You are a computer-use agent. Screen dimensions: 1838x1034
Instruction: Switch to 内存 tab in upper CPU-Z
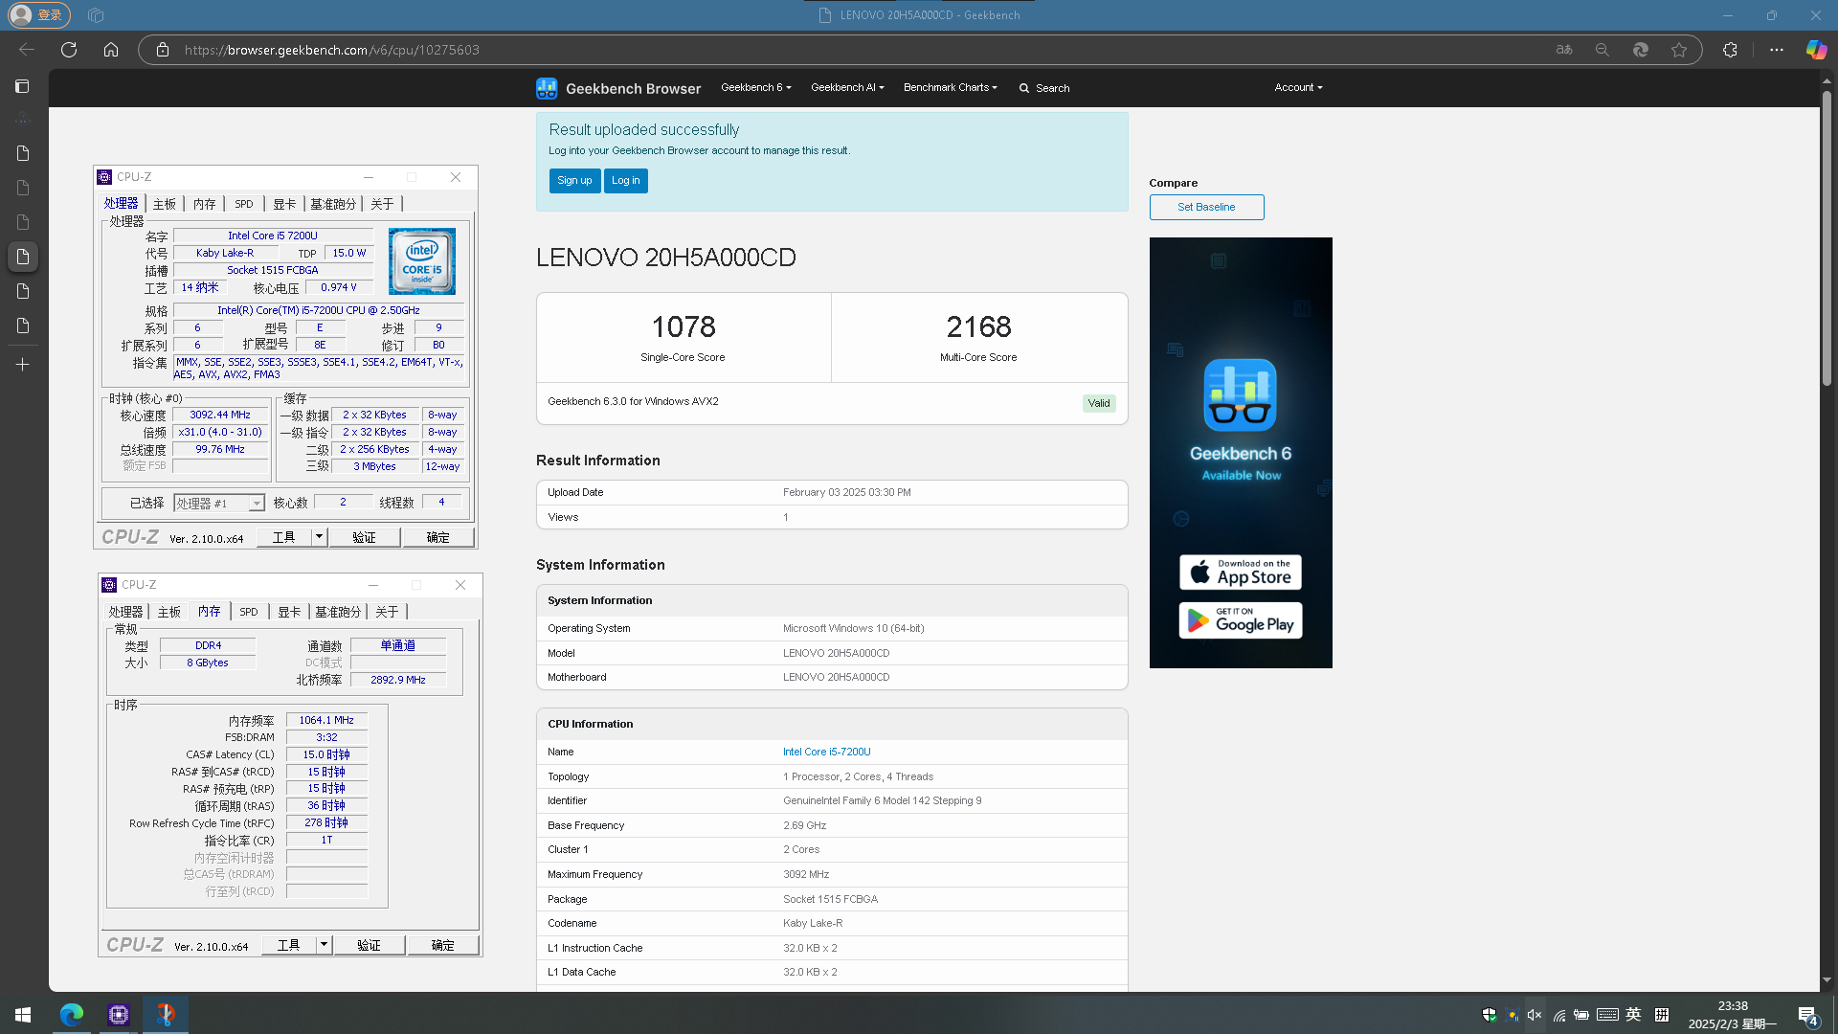pos(204,204)
